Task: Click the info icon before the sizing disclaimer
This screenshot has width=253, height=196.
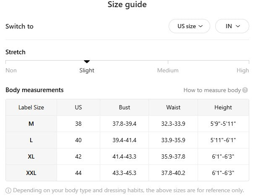Action: pyautogui.click(x=8, y=190)
